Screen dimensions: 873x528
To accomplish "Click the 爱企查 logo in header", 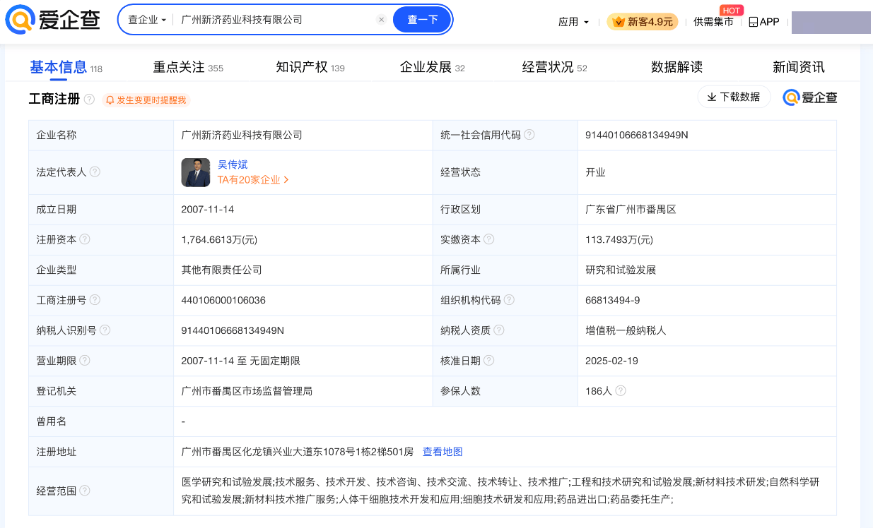I will click(x=52, y=20).
